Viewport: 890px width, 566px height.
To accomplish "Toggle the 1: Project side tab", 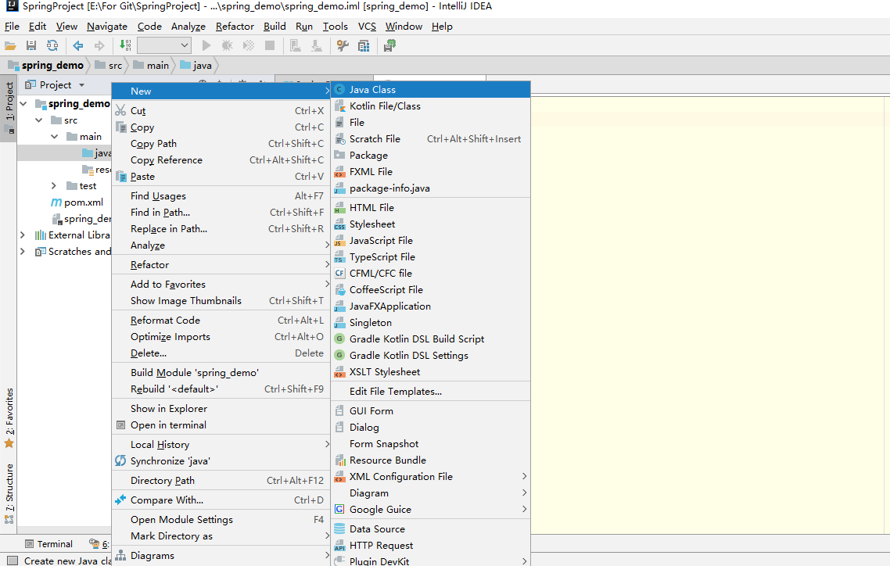I will [9, 107].
